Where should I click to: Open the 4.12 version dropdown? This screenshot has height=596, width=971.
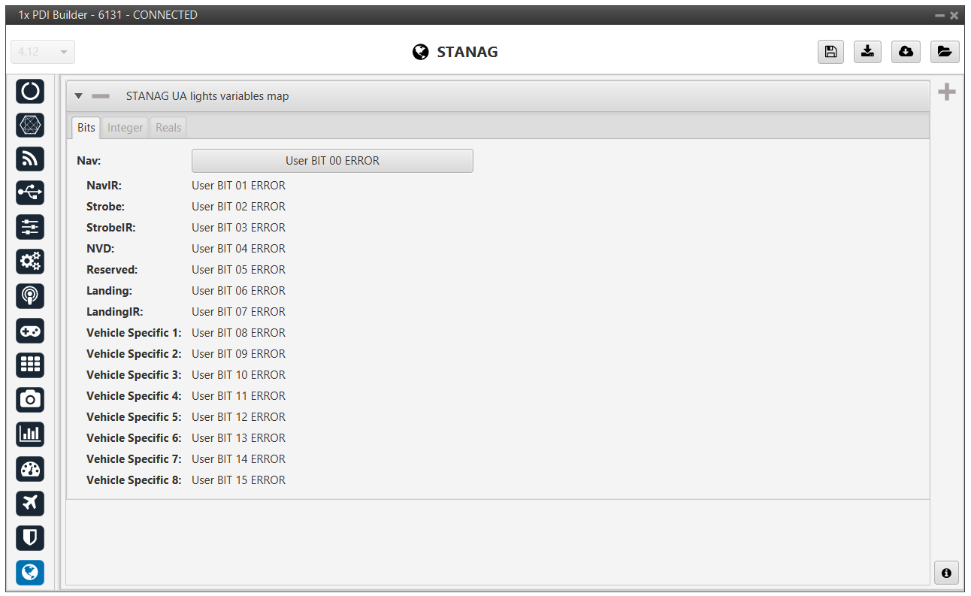pyautogui.click(x=43, y=52)
